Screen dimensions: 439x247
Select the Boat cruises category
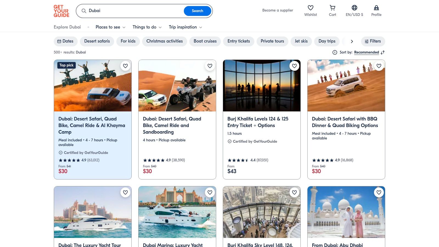205,41
